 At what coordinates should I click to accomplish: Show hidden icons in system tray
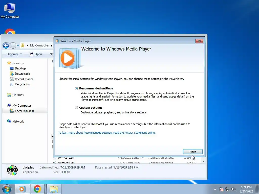pyautogui.click(x=215, y=189)
